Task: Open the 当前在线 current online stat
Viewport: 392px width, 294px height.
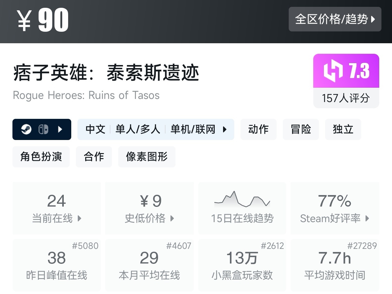Action: click(x=57, y=208)
